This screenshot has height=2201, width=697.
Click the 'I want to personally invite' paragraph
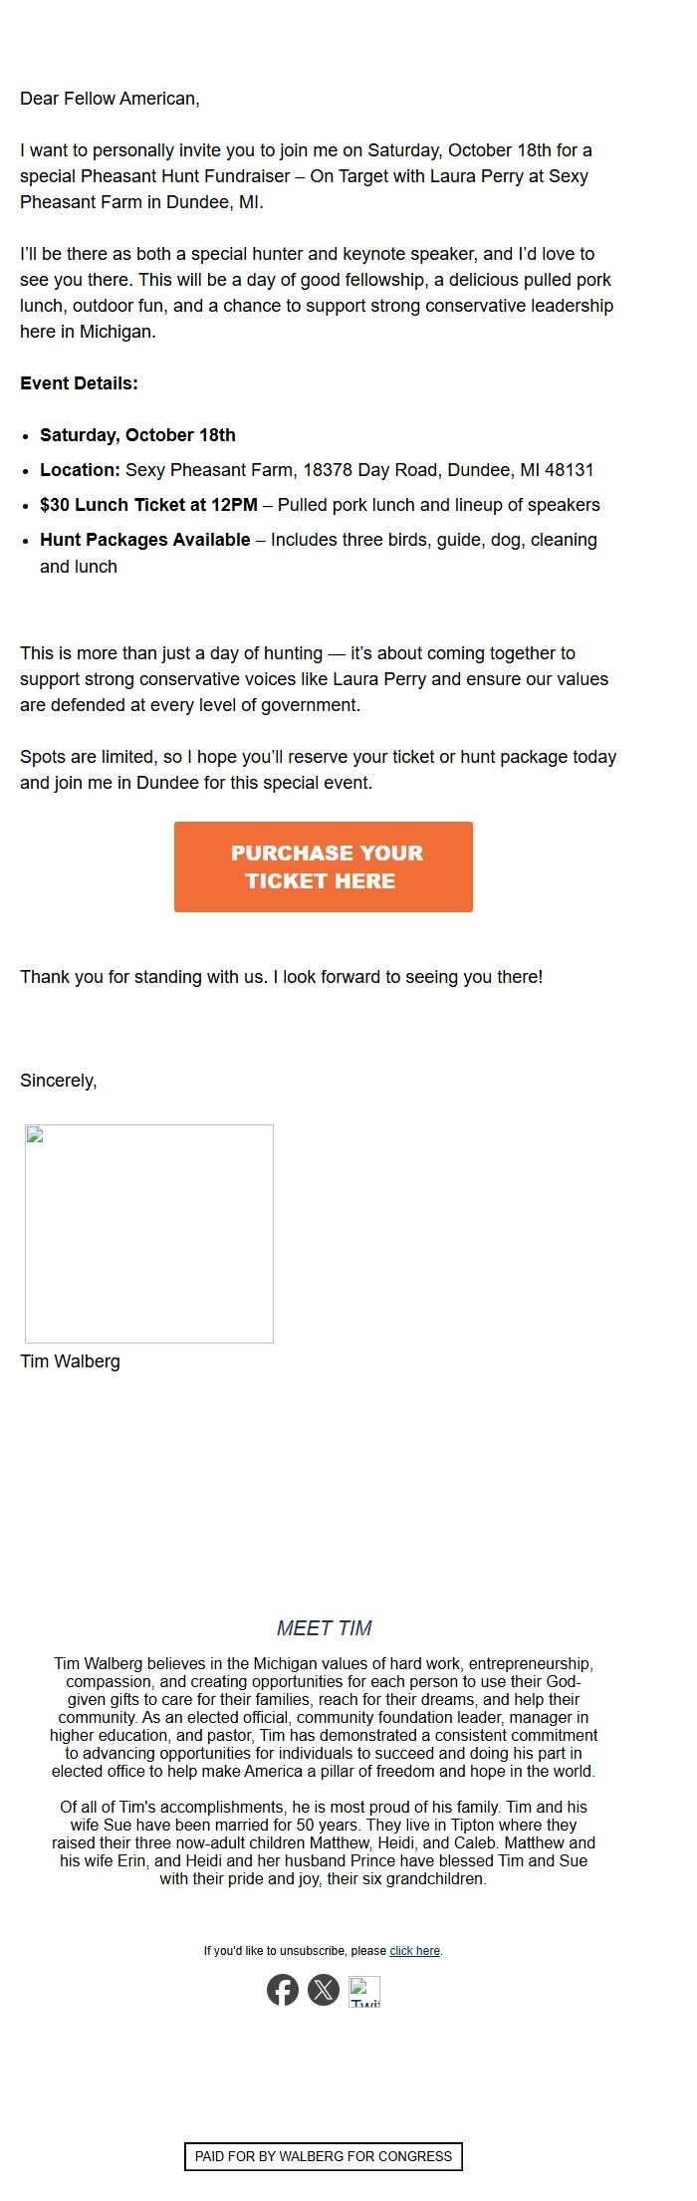click(306, 176)
